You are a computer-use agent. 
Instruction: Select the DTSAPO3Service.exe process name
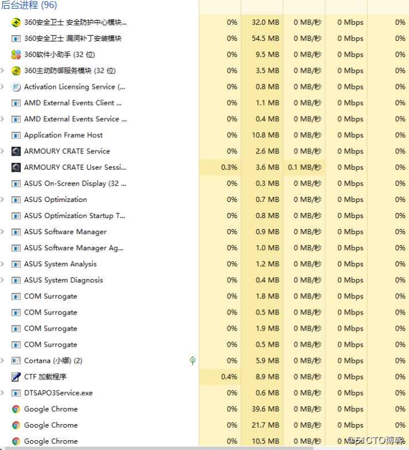(x=59, y=393)
